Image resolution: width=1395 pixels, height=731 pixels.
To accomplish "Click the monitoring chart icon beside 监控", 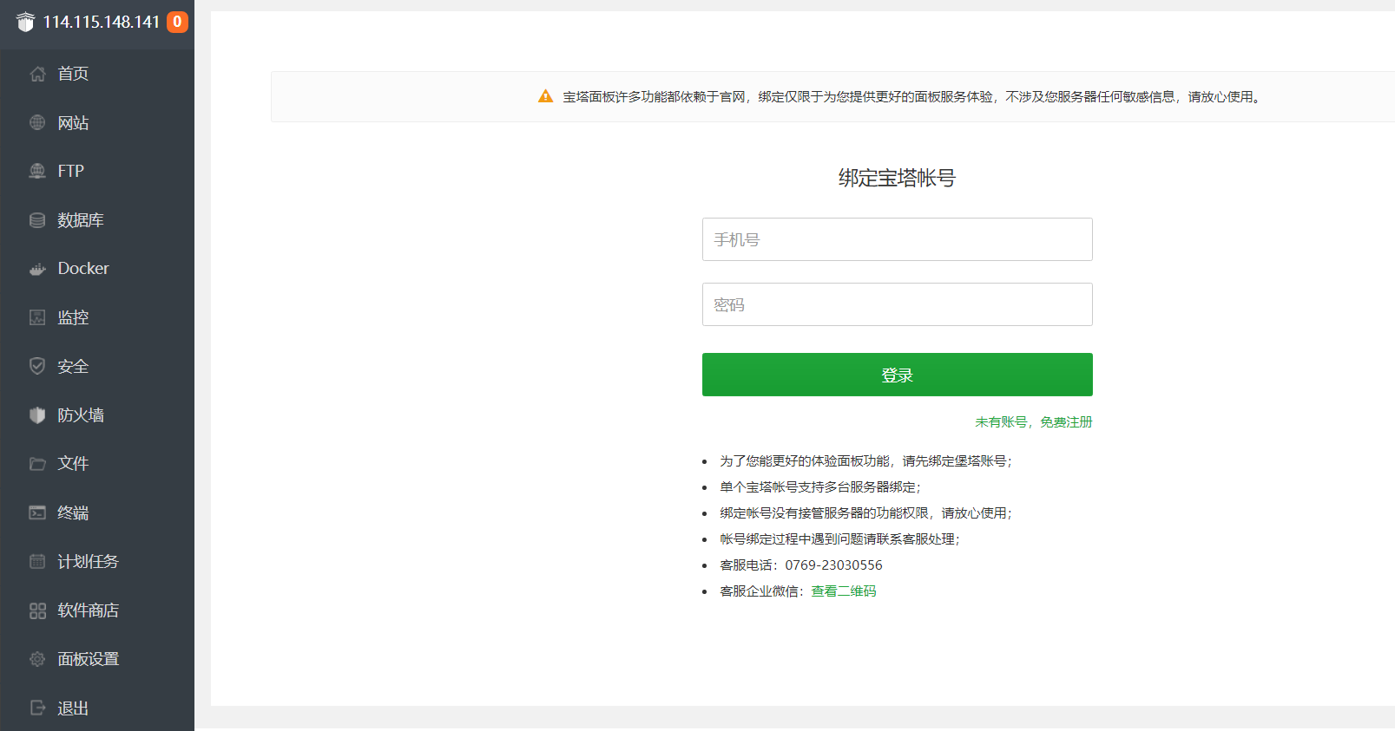I will 37,317.
